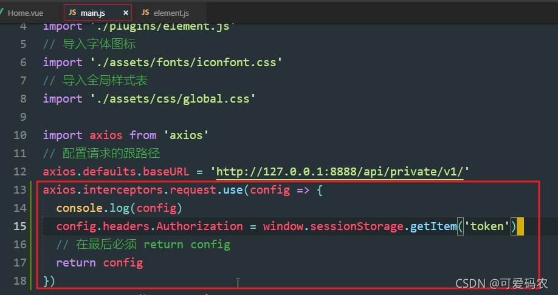
Task: Open the element.js tab
Action: [x=171, y=13]
